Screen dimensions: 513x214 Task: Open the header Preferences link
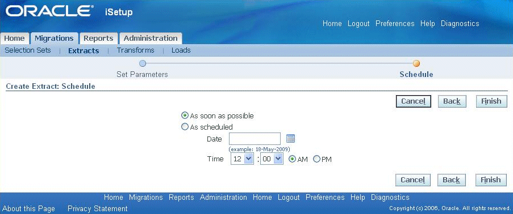(395, 23)
